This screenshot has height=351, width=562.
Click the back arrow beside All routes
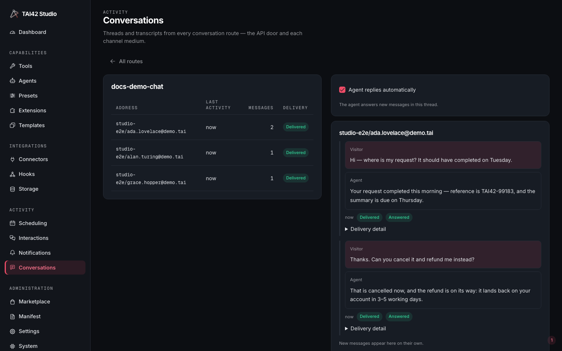[113, 61]
